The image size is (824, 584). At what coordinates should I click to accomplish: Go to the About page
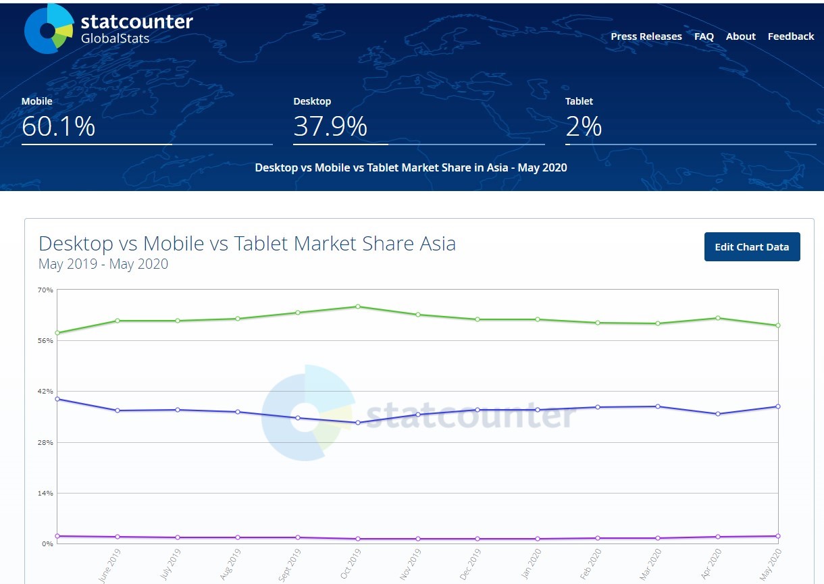pos(740,36)
